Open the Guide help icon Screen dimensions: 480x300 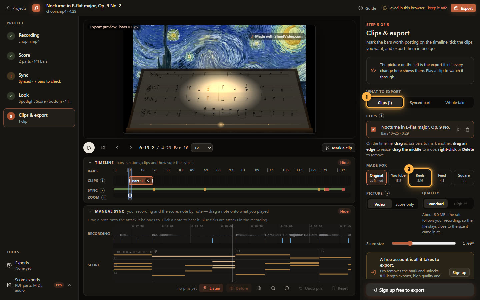[x=367, y=8]
